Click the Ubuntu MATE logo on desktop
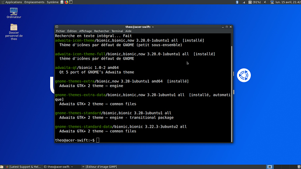 244,75
